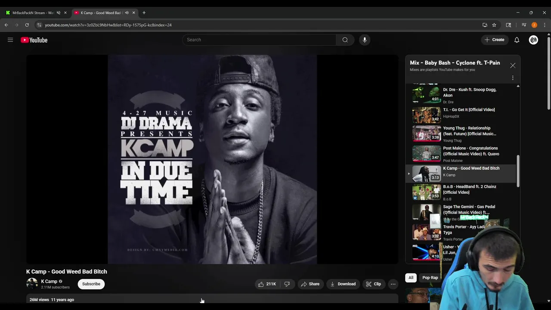Go forward in browser history
Screen dimensions: 551x310
(17, 25)
